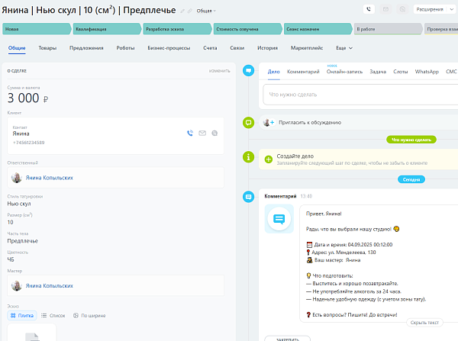Expand the Еще tab dropdown
Image resolution: width=458 pixels, height=341 pixels.
click(x=344, y=48)
